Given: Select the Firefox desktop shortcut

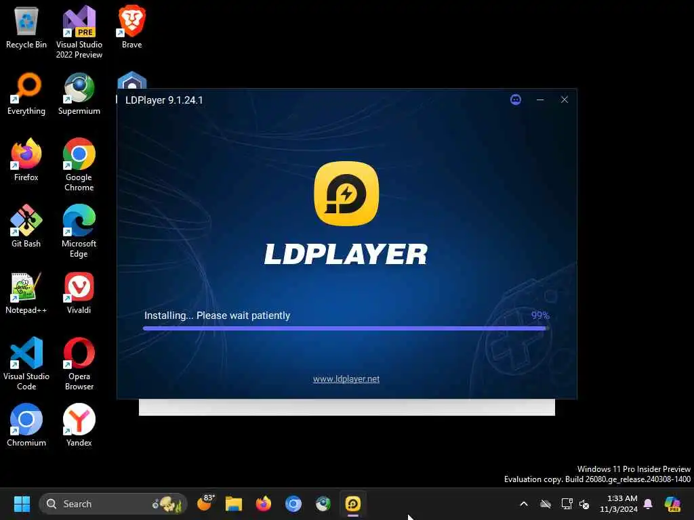Looking at the screenshot, I should [26, 160].
